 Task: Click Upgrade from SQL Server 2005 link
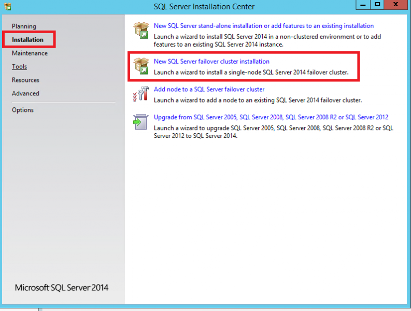pos(271,118)
